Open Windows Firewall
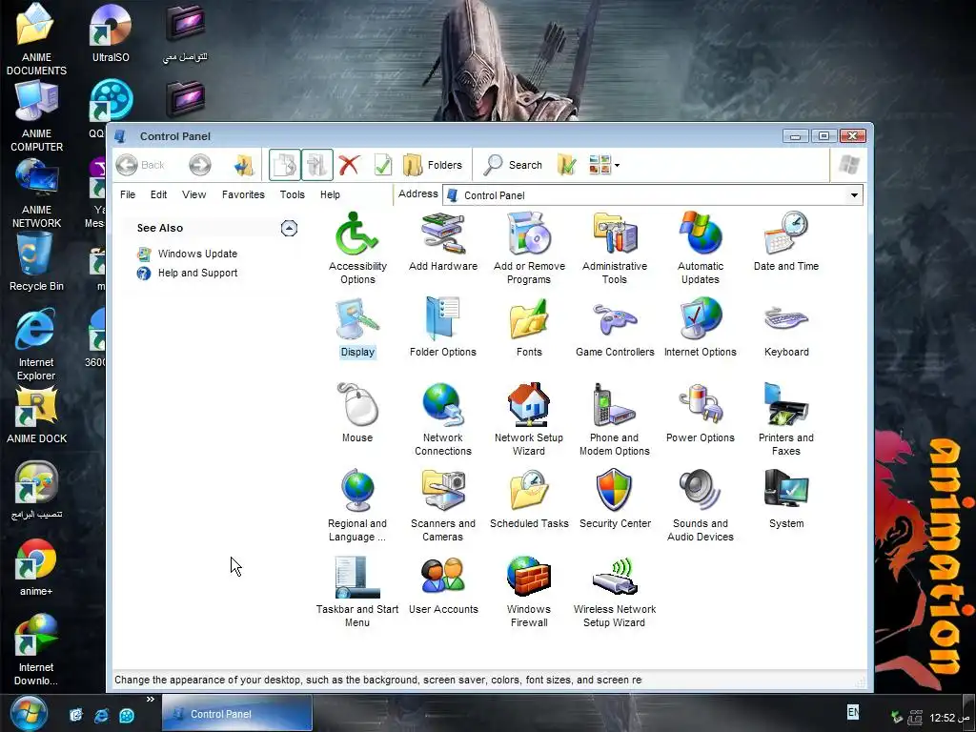Image resolution: width=976 pixels, height=732 pixels. [528, 591]
